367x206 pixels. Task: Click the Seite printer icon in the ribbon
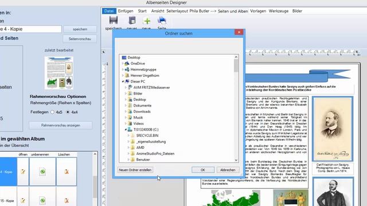click(162, 21)
